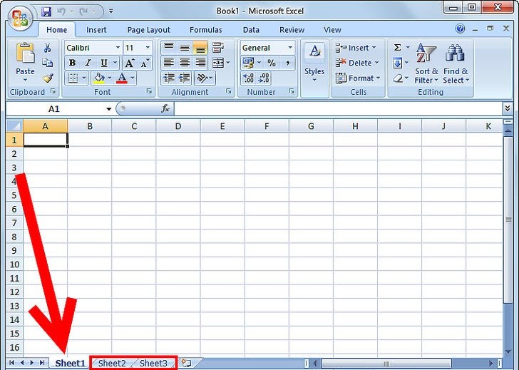Decrease font size with Shrink Font

[145, 63]
